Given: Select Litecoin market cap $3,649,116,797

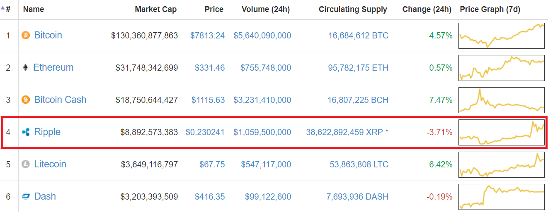Looking at the screenshot, I should pyautogui.click(x=149, y=164).
